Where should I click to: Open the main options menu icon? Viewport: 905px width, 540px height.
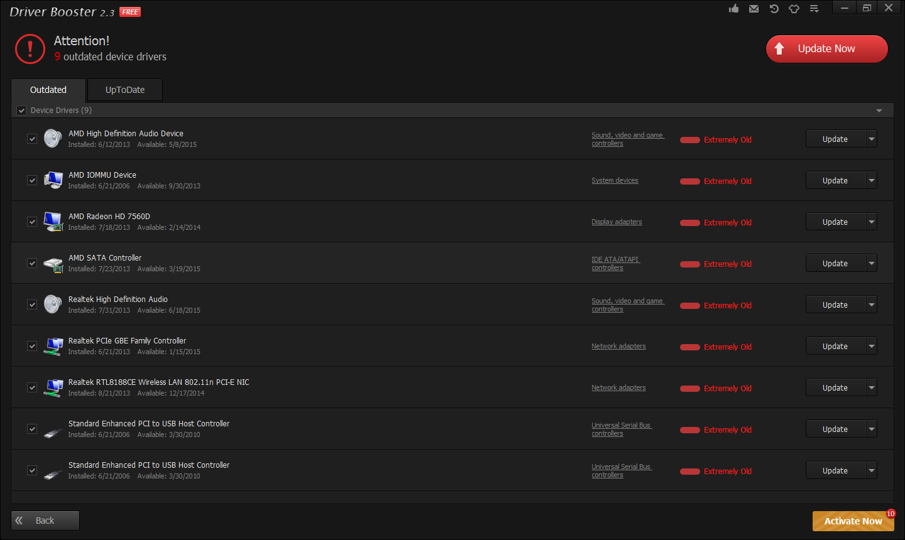click(x=814, y=9)
